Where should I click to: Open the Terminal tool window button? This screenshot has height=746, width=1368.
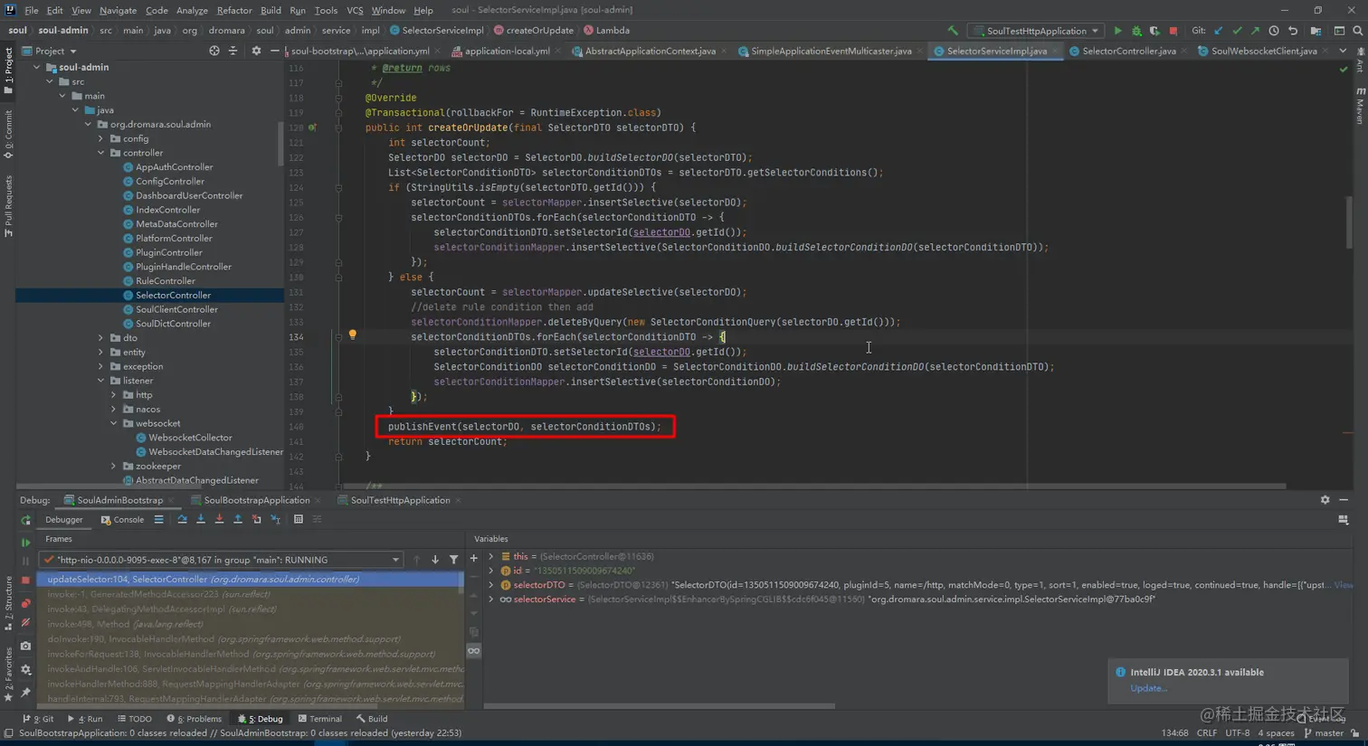[x=320, y=719]
